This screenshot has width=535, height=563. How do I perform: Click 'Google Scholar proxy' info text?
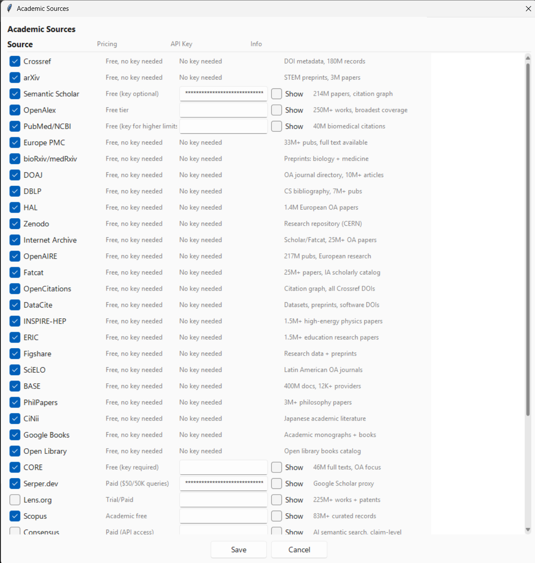343,484
